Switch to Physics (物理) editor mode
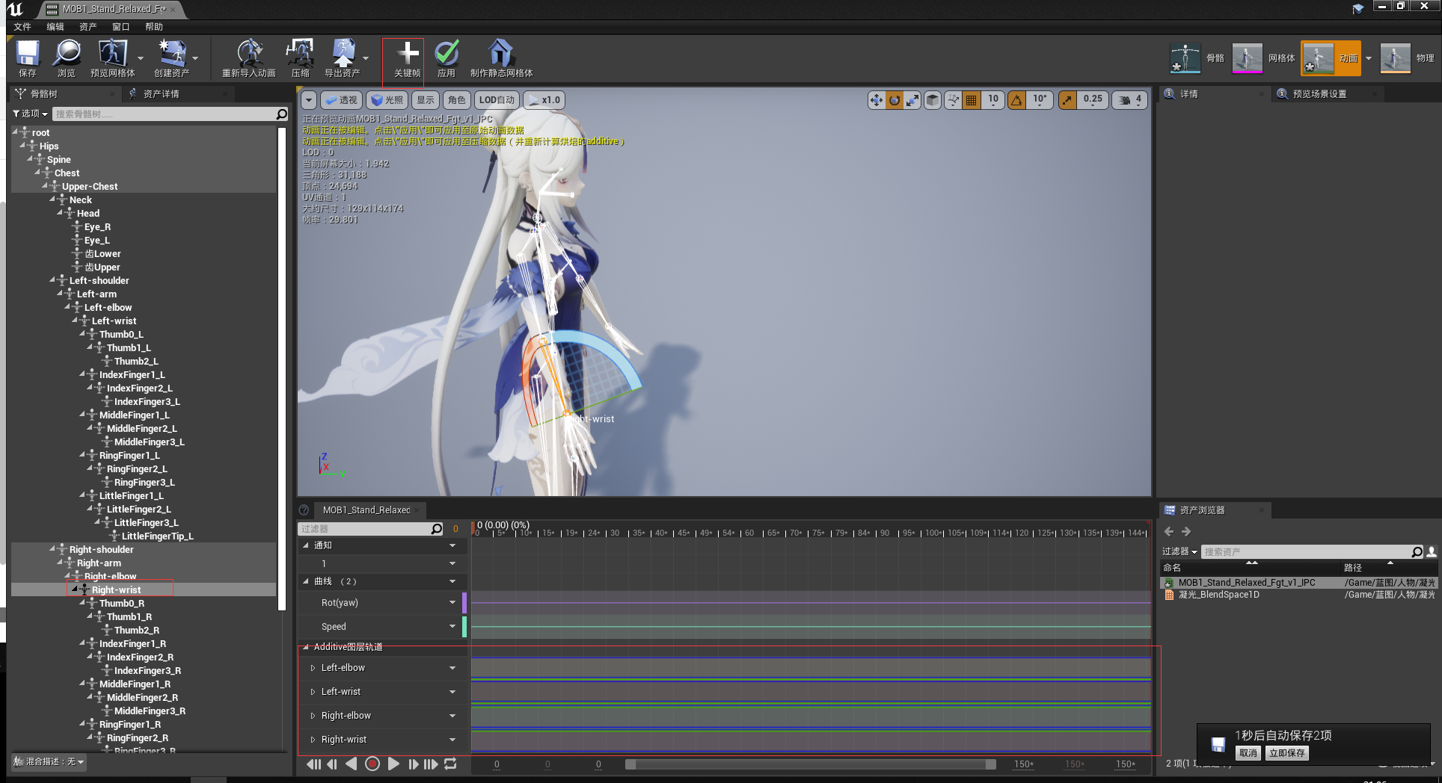 pos(1407,58)
